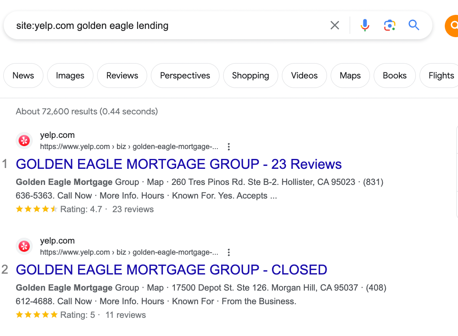458x336 pixels.
Task: Click the 23 reviews link under the first result
Action: pyautogui.click(x=133, y=209)
